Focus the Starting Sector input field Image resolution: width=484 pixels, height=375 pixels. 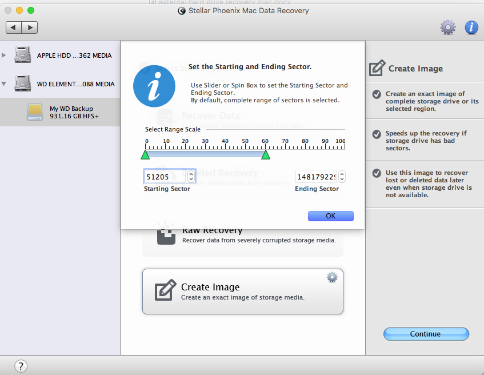[x=166, y=177]
